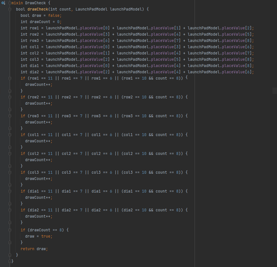Click the implementations gutter icon beside mixin DrawCheck
The image size is (277, 267).
coord(3,3)
